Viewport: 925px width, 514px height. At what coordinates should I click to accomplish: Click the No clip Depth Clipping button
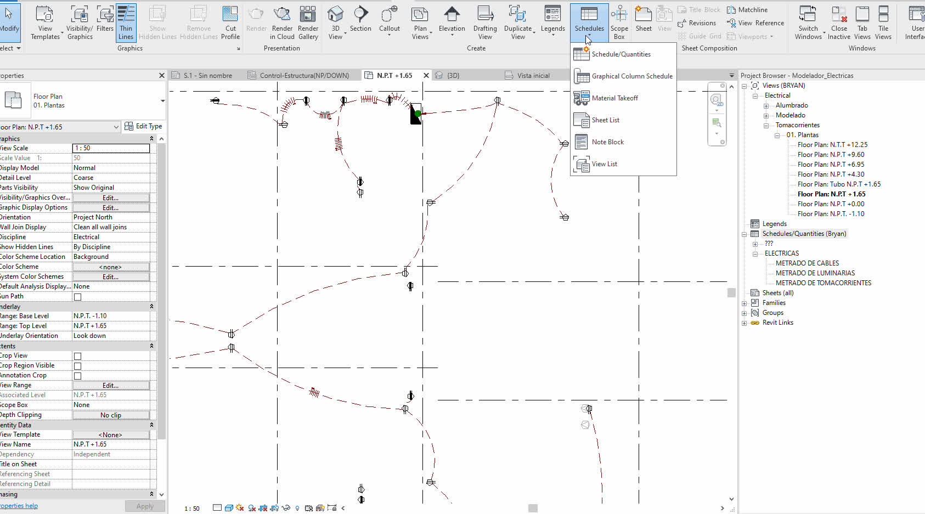(110, 415)
